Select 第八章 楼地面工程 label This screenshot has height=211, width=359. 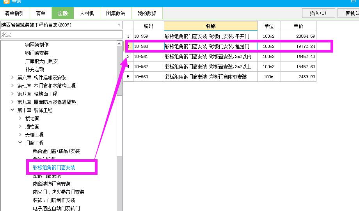point(37,94)
